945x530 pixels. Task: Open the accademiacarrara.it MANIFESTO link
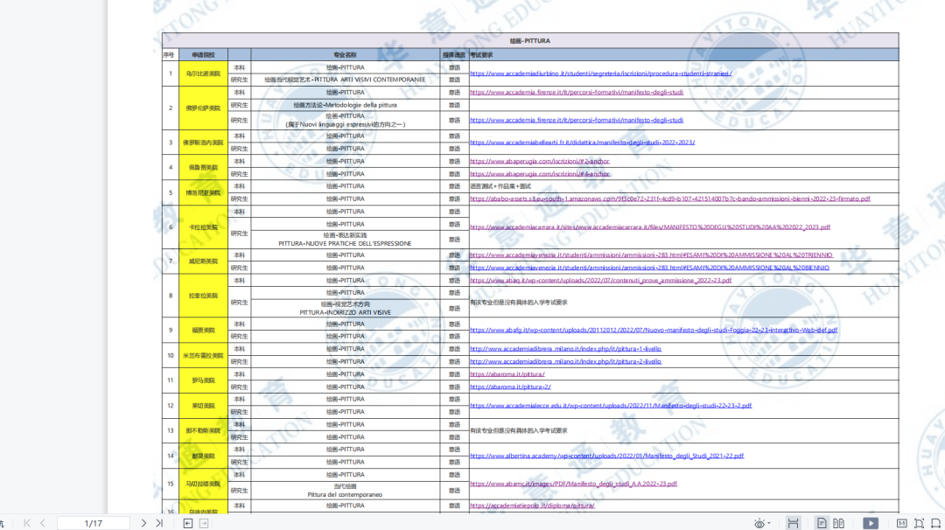(649, 227)
